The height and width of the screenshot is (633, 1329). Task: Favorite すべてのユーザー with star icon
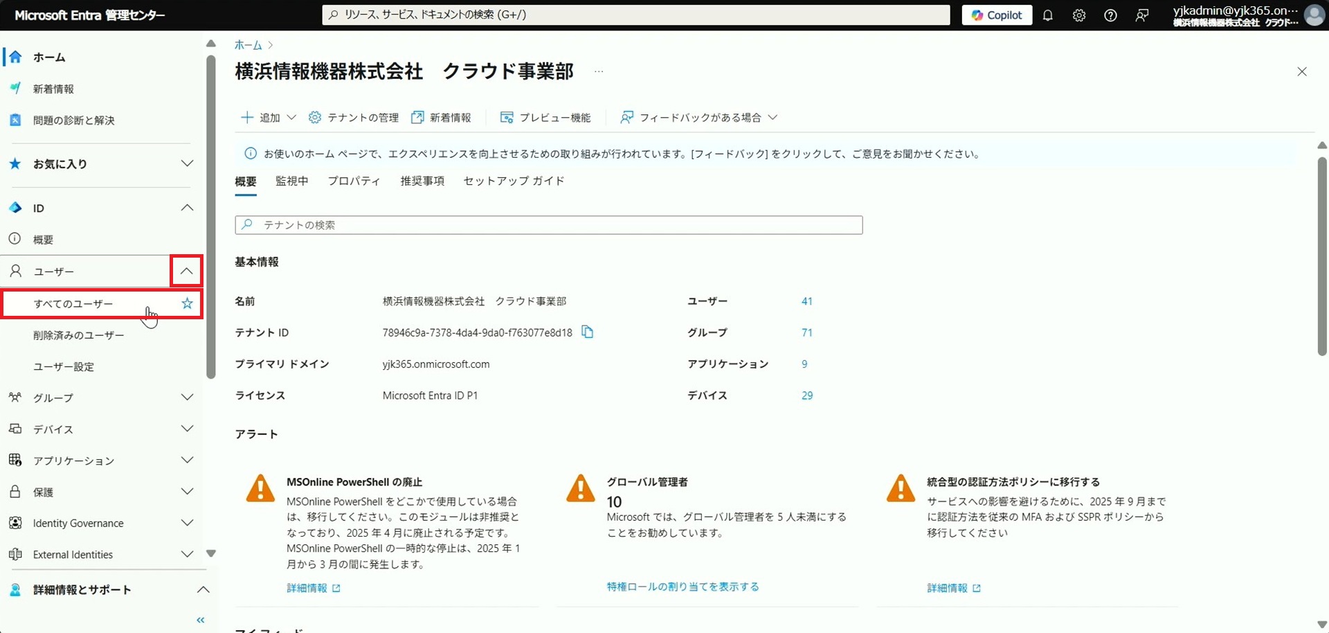click(x=187, y=303)
